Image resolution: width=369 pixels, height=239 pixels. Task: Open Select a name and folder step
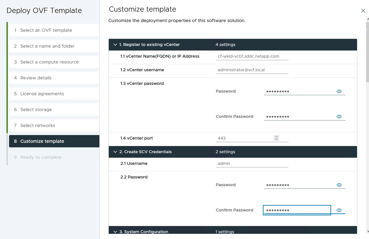(x=47, y=46)
